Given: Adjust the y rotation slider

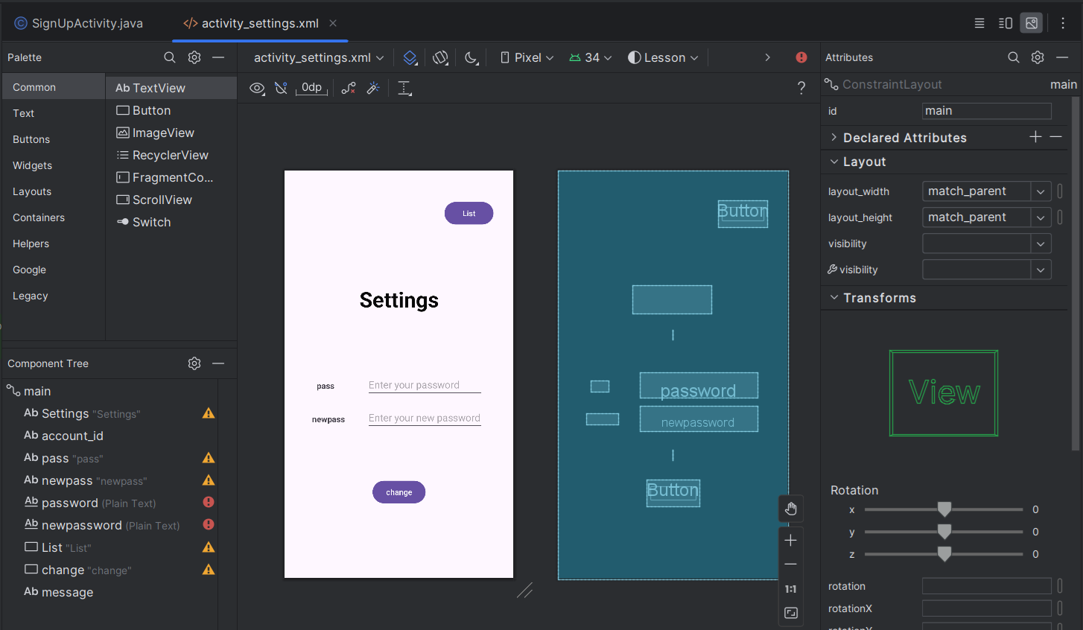Looking at the screenshot, I should point(944,532).
